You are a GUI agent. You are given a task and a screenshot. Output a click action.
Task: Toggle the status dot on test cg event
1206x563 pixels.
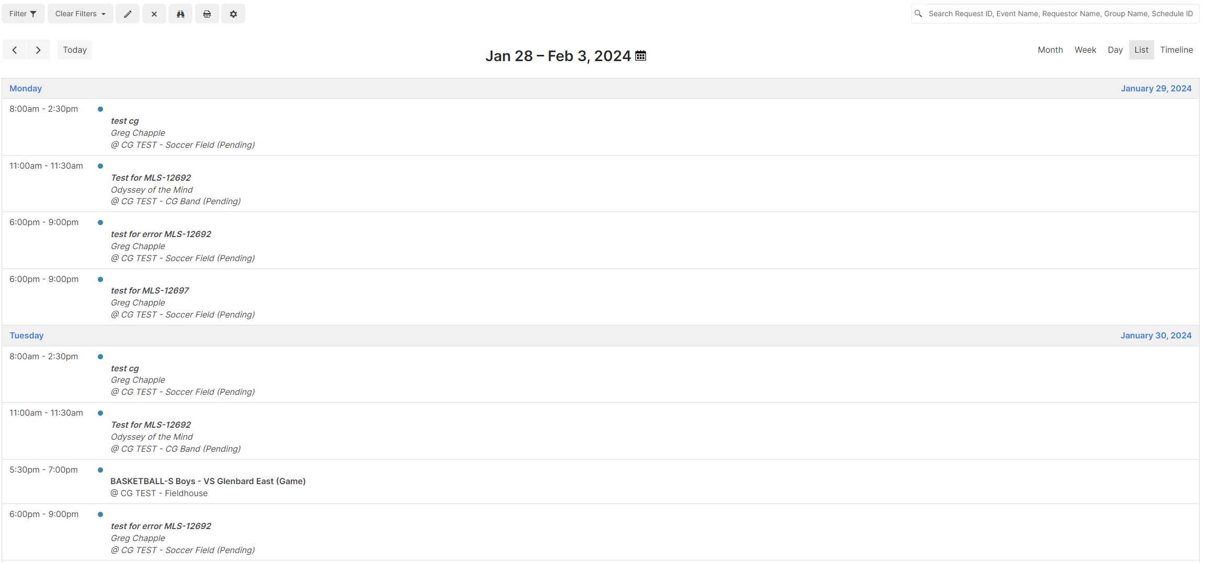click(100, 109)
